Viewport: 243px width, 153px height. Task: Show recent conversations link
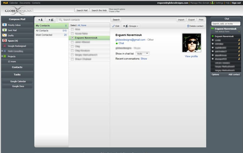(144, 59)
